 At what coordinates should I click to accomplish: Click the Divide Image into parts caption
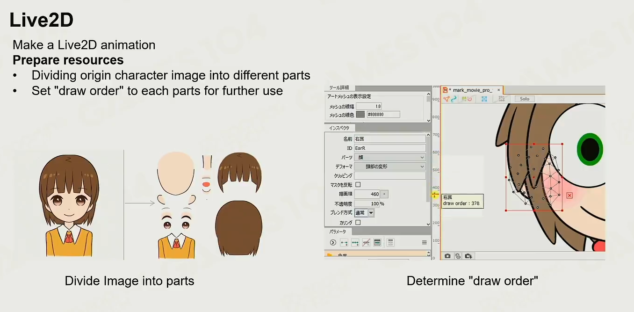pyautogui.click(x=130, y=281)
